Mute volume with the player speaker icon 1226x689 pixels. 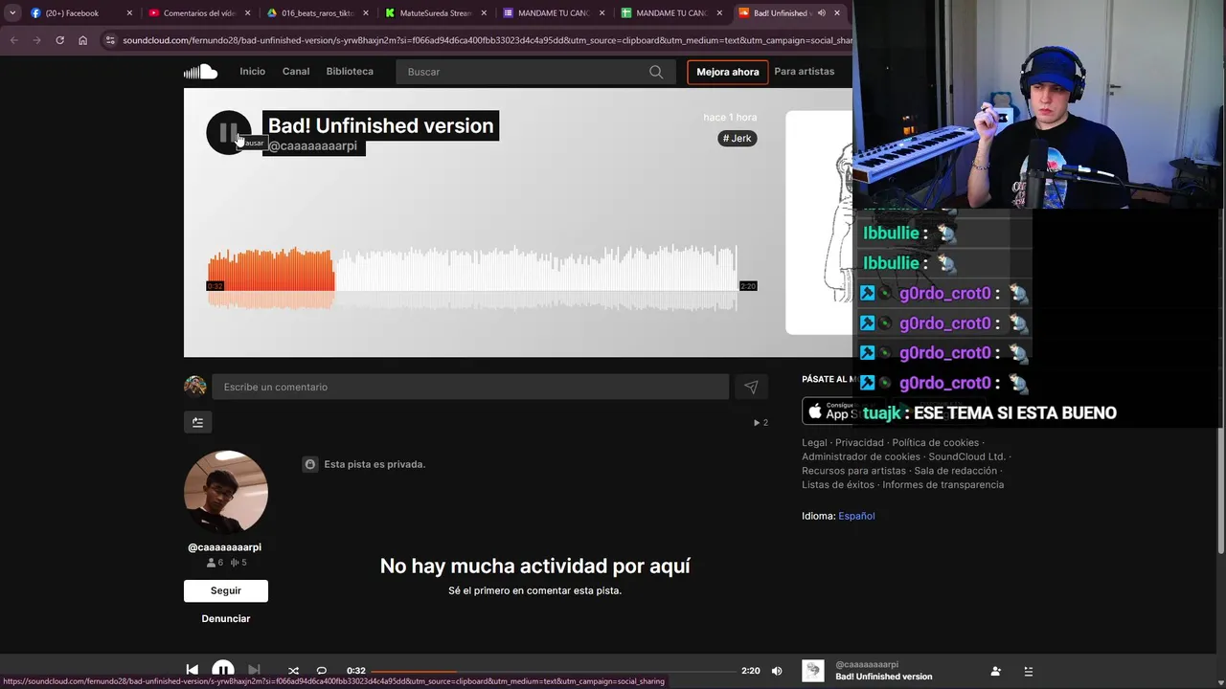tap(777, 671)
